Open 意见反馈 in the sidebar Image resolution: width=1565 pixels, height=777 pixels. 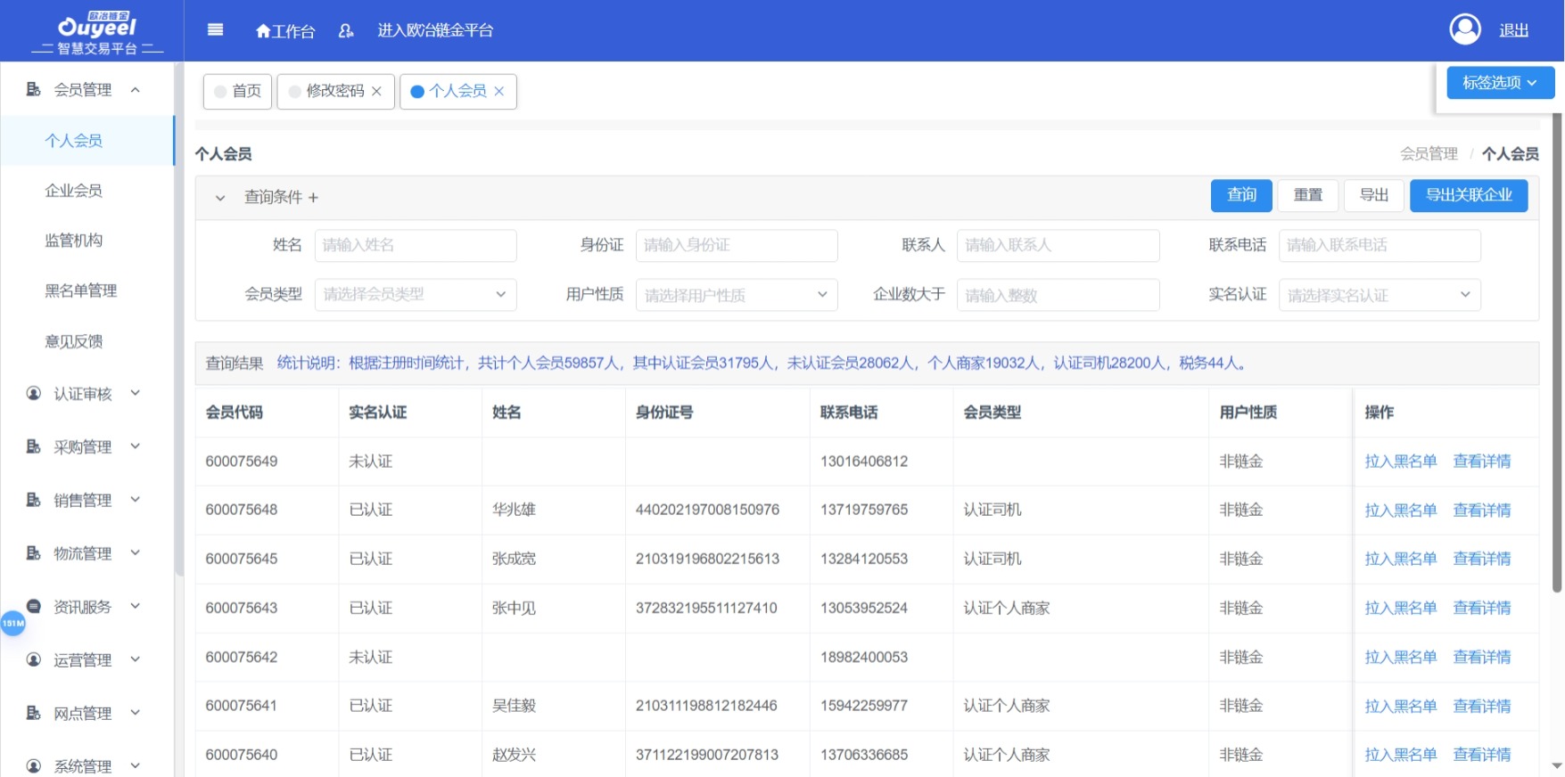pos(74,341)
